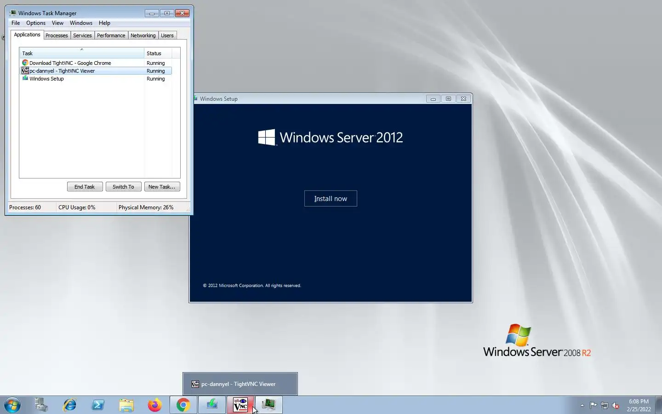662x414 pixels.
Task: Open the network status tray icon
Action: click(x=605, y=405)
